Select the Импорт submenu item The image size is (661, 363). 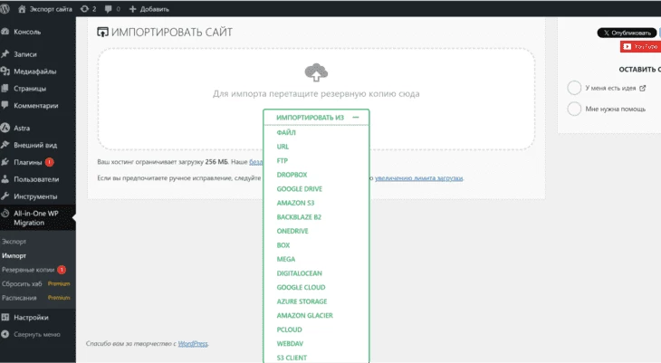[14, 255]
